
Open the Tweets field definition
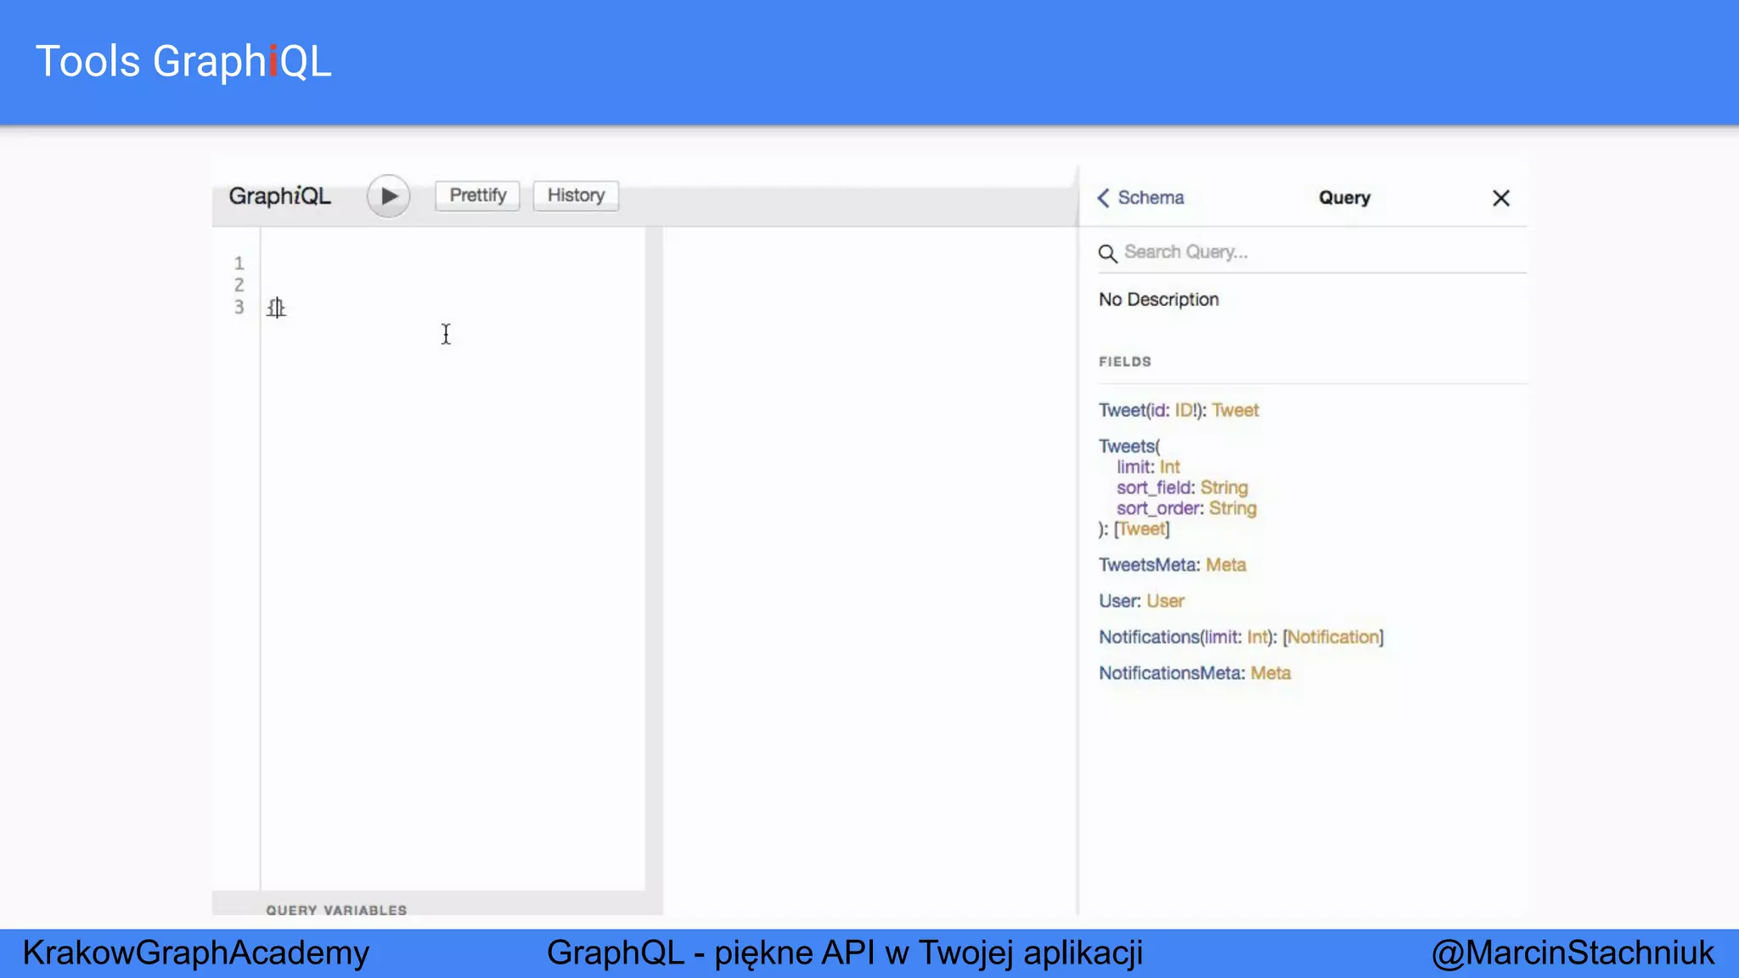click(1127, 446)
